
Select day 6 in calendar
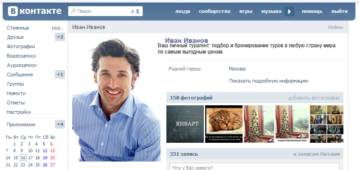[52, 144]
